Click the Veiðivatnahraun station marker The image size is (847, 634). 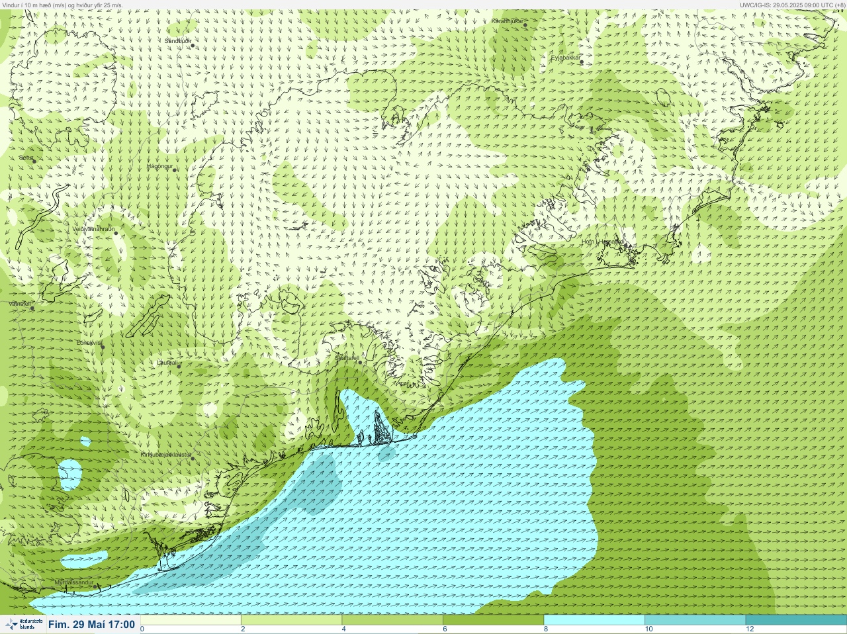pos(116,233)
